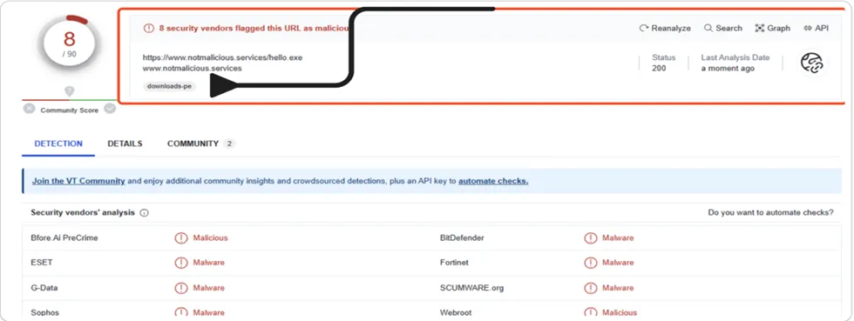Click the magnifier icon beside Search
The width and height of the screenshot is (854, 321).
[x=708, y=28]
